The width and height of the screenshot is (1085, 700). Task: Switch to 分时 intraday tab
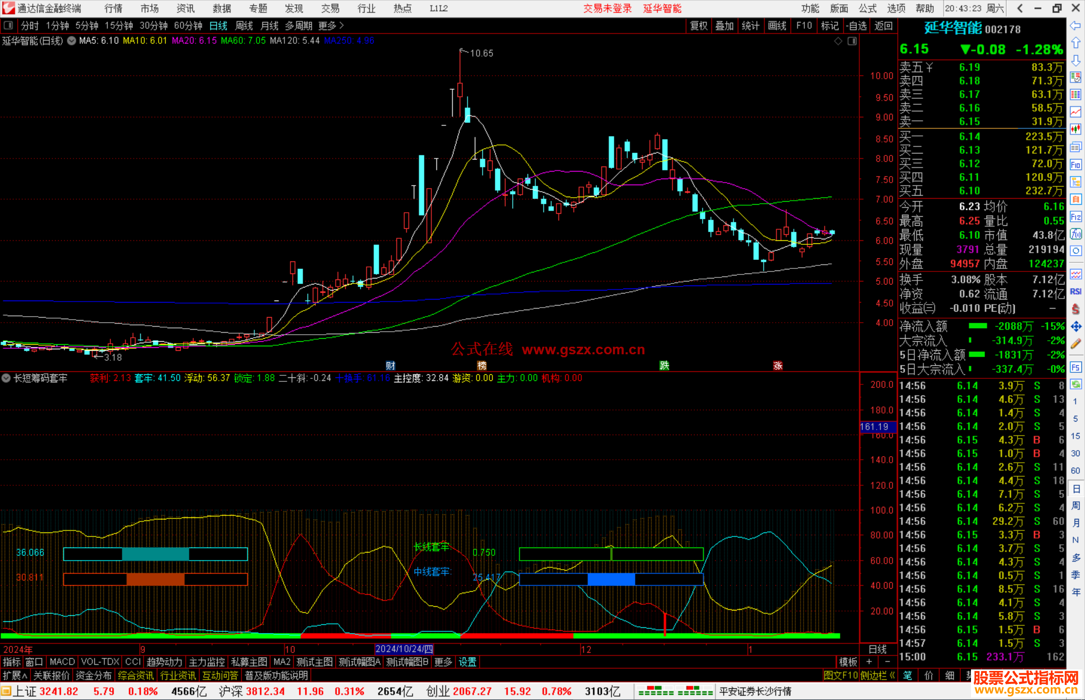(30, 26)
